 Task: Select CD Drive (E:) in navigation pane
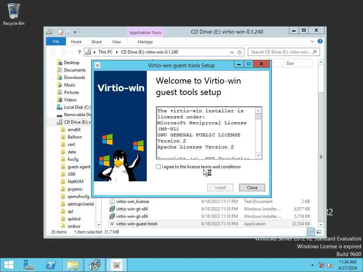(77, 122)
